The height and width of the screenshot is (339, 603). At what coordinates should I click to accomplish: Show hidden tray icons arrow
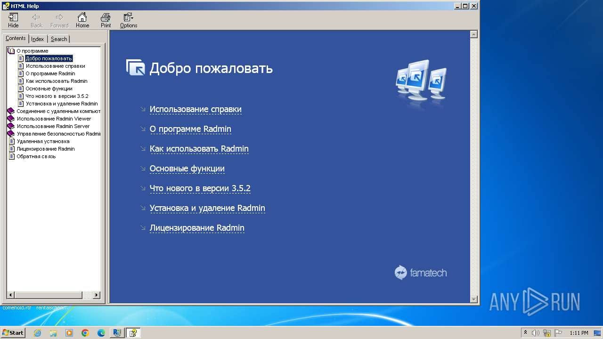(525, 333)
